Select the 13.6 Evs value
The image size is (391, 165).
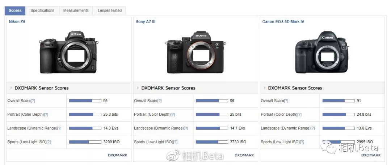click(364, 128)
